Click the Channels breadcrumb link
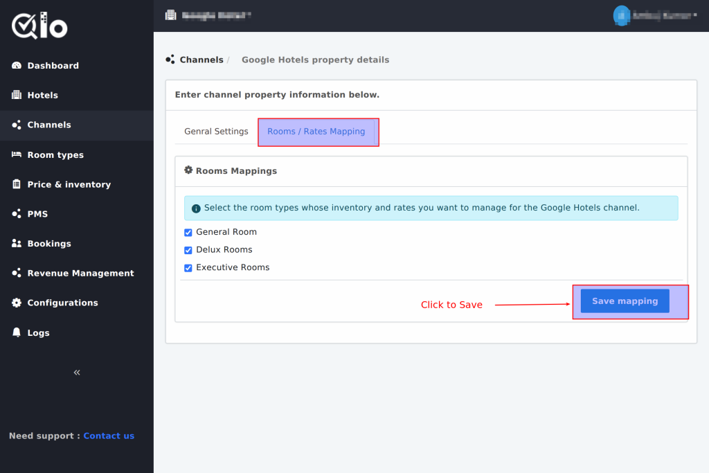The image size is (709, 473). (201, 60)
